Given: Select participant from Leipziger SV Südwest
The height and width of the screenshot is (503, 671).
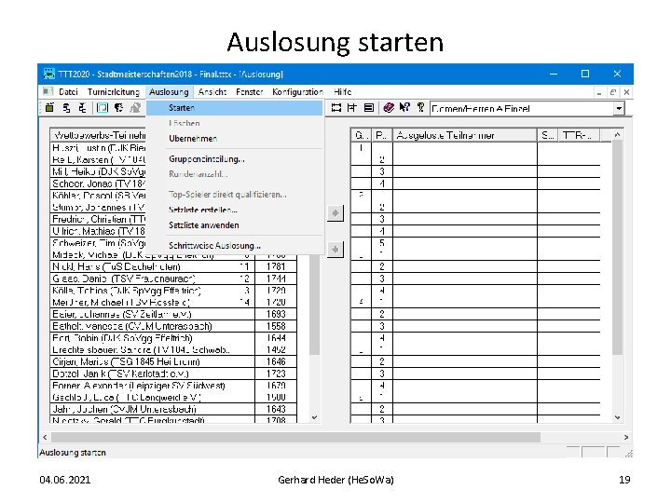Looking at the screenshot, I should click(x=173, y=386).
